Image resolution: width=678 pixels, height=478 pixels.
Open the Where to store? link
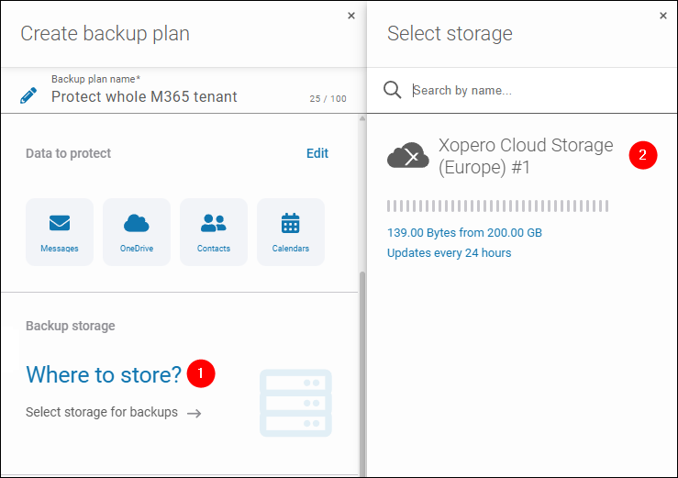pyautogui.click(x=104, y=374)
